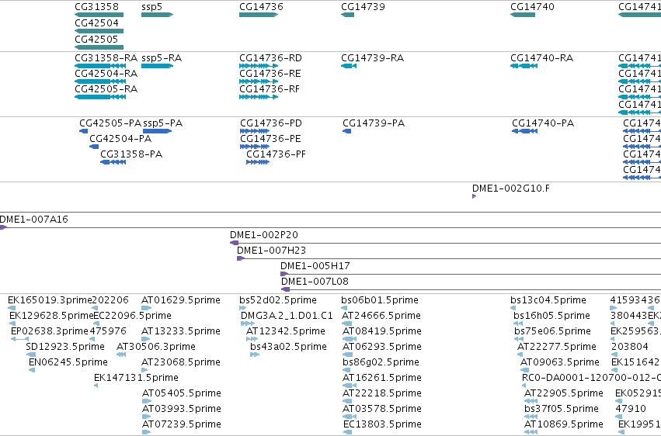The image size is (661, 436).
Task: Open EST bs13c04.5prime
Action: point(548,300)
